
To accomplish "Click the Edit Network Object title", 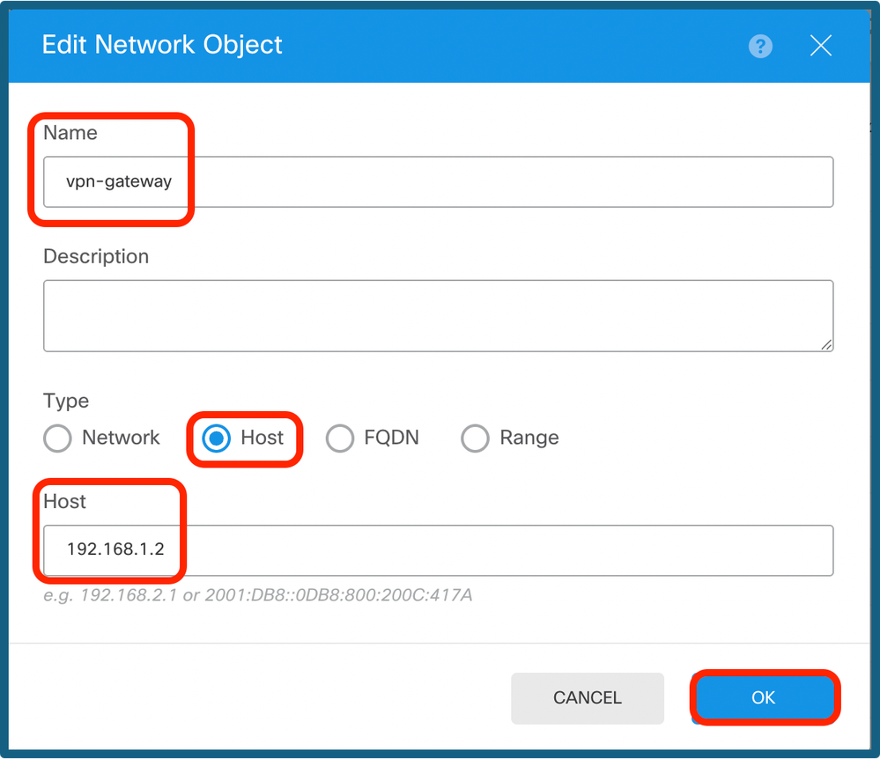I will tap(162, 45).
